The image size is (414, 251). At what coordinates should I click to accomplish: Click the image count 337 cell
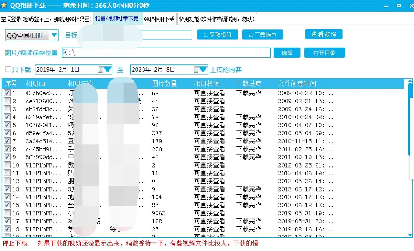[x=157, y=133]
